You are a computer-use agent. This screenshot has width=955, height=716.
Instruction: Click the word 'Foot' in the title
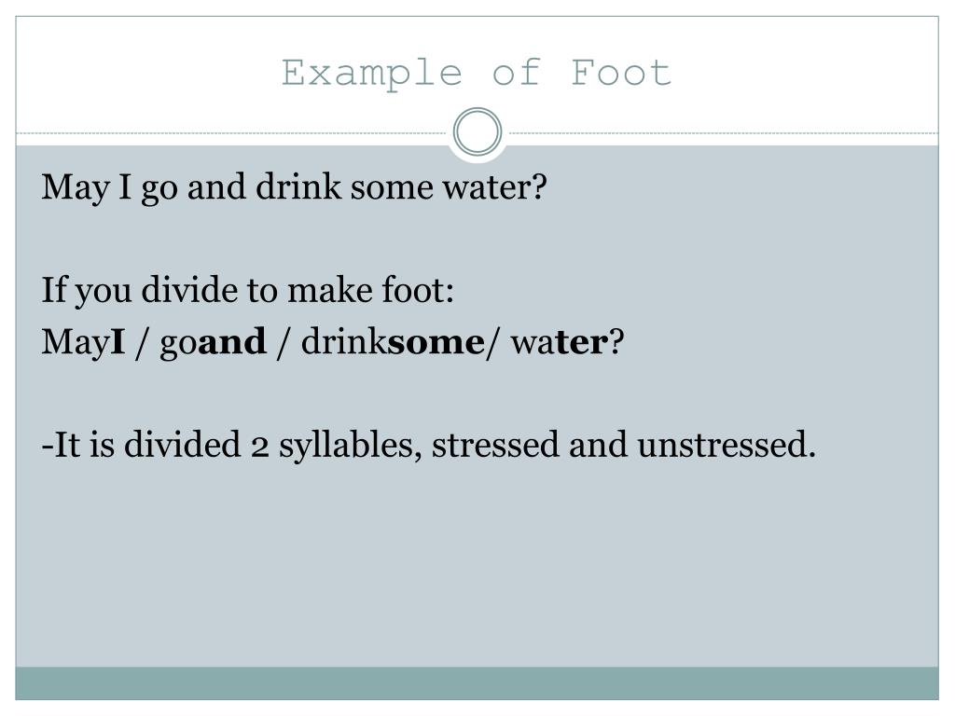(x=621, y=73)
